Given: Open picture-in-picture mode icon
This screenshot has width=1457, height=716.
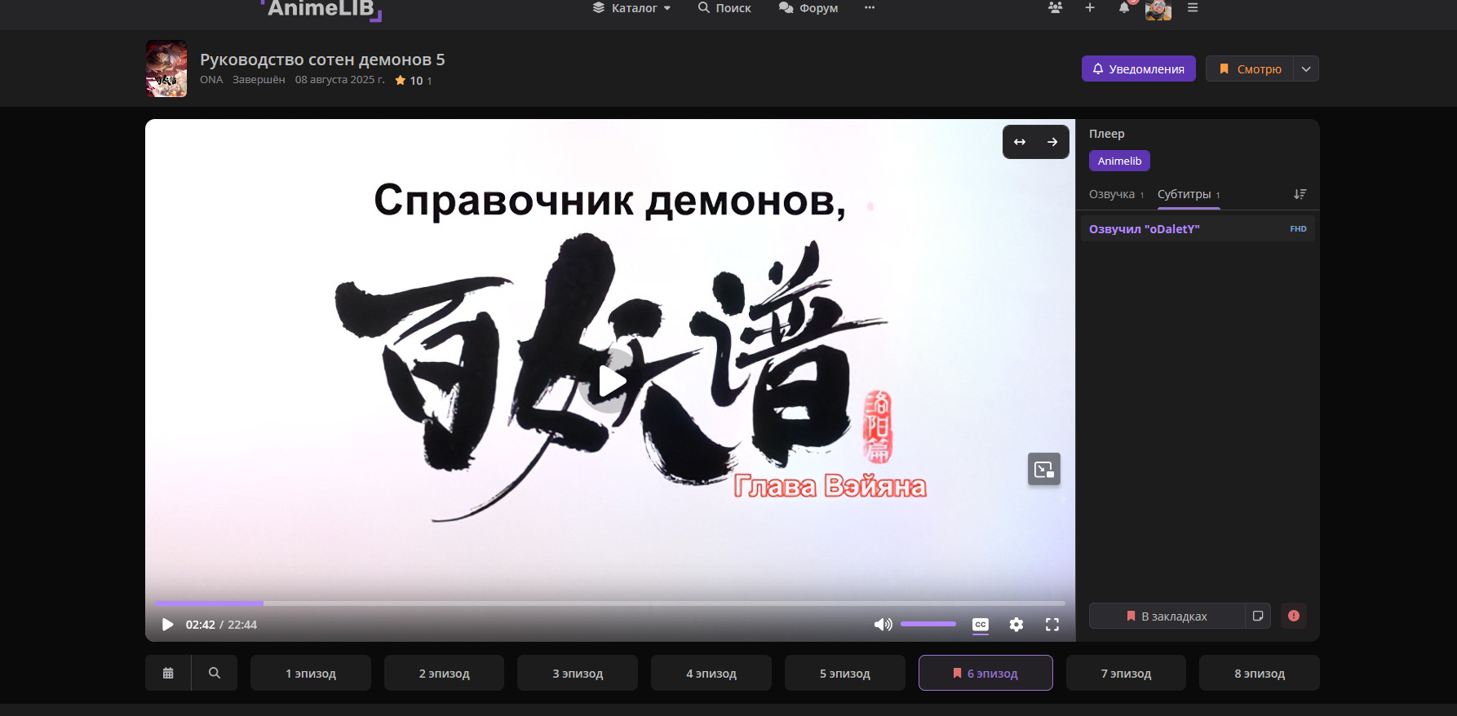Looking at the screenshot, I should click(1043, 469).
